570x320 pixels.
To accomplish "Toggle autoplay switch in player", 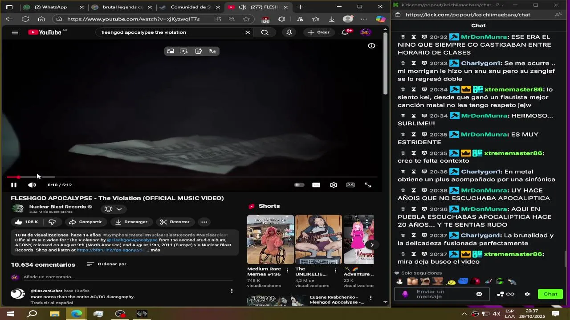I will pos(299,185).
